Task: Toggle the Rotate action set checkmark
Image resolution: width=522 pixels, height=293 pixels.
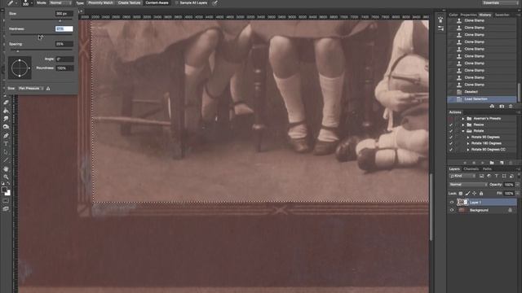Action: [451, 131]
